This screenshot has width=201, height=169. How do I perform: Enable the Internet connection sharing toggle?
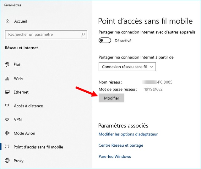(105, 41)
